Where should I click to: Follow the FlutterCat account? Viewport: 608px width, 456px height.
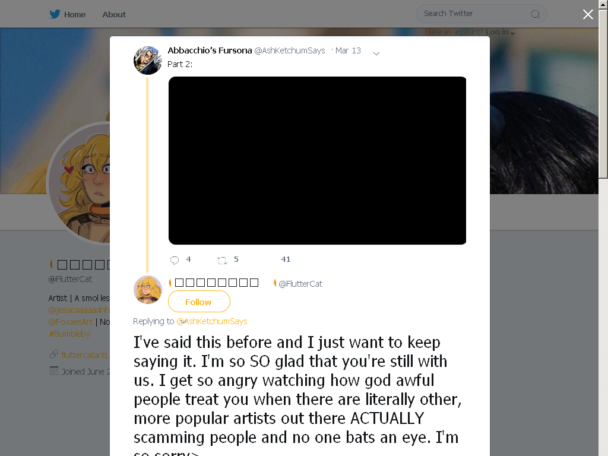pyautogui.click(x=199, y=301)
